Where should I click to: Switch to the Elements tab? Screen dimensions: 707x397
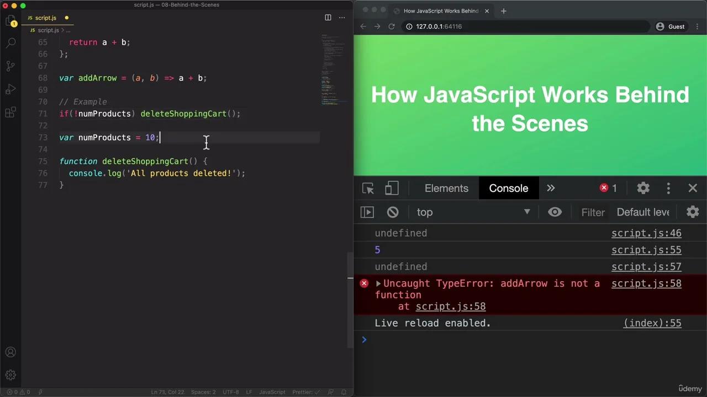(446, 188)
